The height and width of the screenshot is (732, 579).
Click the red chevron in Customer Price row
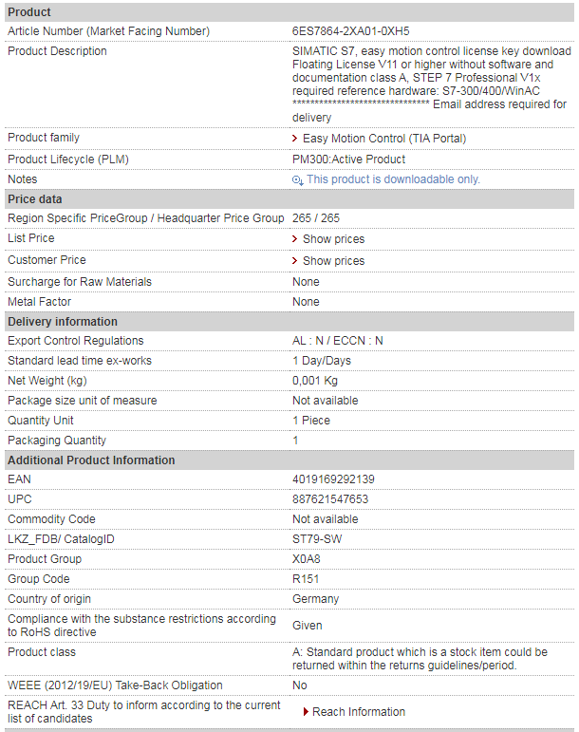pyautogui.click(x=295, y=260)
